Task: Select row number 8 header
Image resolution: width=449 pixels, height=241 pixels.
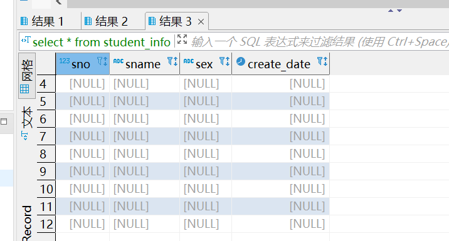Action: point(46,154)
